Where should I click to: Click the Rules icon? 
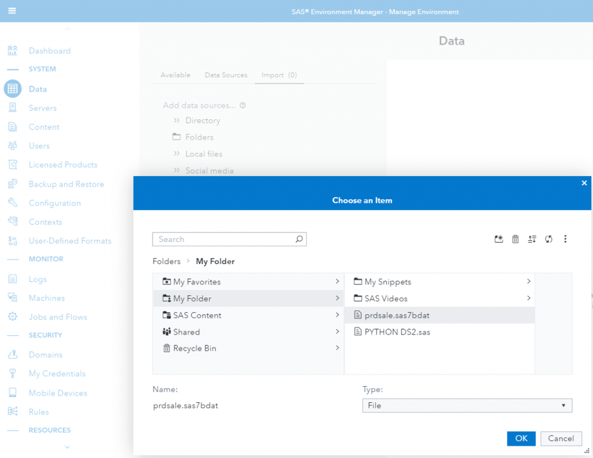coord(12,412)
